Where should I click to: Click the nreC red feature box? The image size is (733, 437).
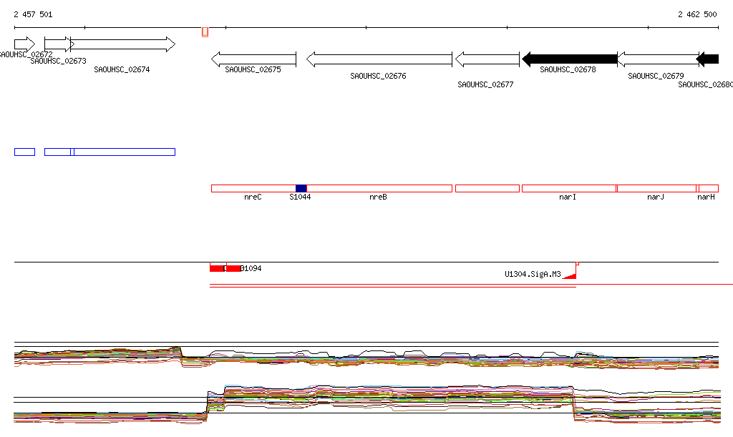point(253,188)
